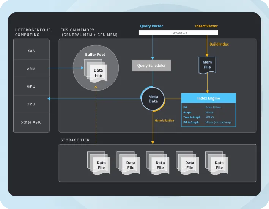Select the X86 computing block

[x=31, y=49]
